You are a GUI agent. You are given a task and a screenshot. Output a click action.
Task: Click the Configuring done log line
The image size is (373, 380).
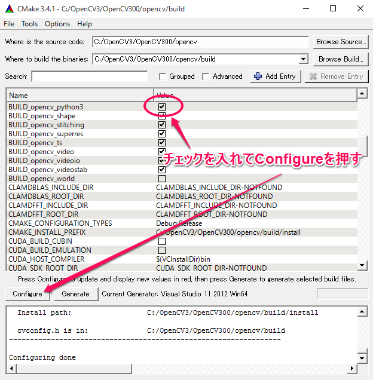pos(42,357)
